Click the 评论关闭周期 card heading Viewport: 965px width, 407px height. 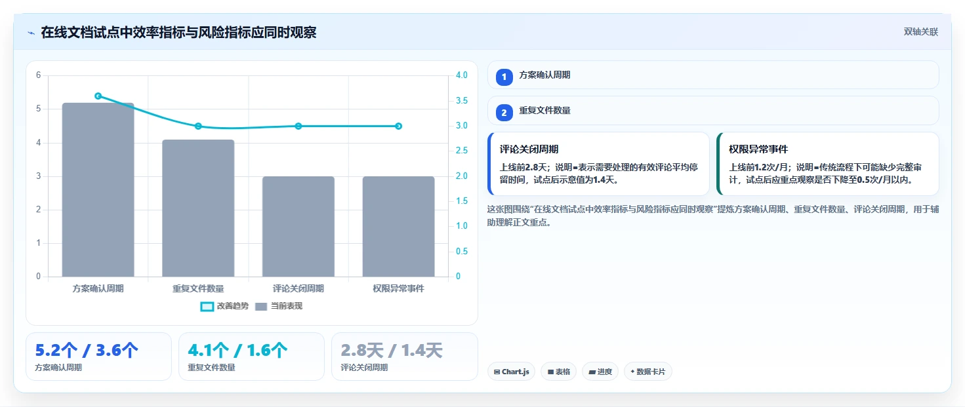pyautogui.click(x=529, y=149)
